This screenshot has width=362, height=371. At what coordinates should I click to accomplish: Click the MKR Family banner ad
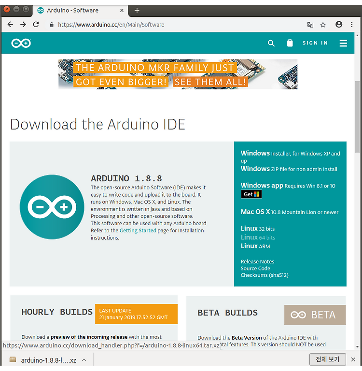click(178, 74)
